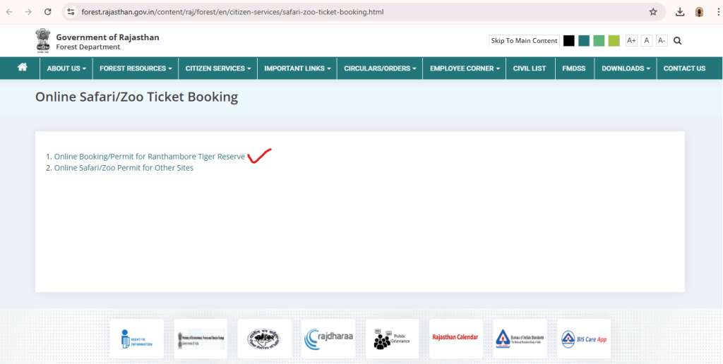Reload the page using browser refresh

[x=47, y=12]
